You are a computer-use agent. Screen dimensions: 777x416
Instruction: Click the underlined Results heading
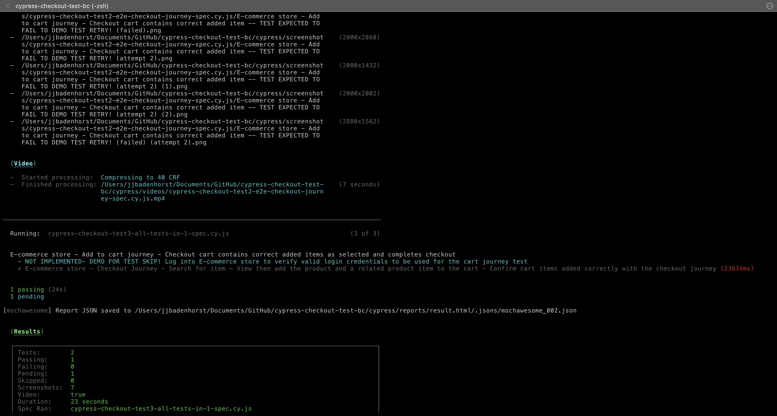pyautogui.click(x=27, y=331)
